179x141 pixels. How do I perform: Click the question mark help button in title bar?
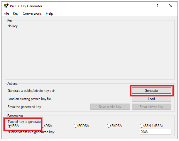coord(158,6)
